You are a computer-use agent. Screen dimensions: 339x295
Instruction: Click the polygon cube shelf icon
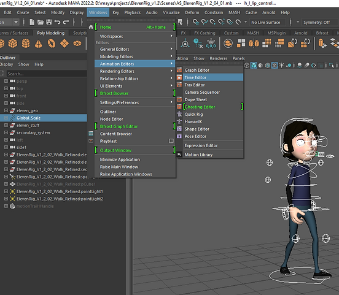pyautogui.click(x=13, y=43)
